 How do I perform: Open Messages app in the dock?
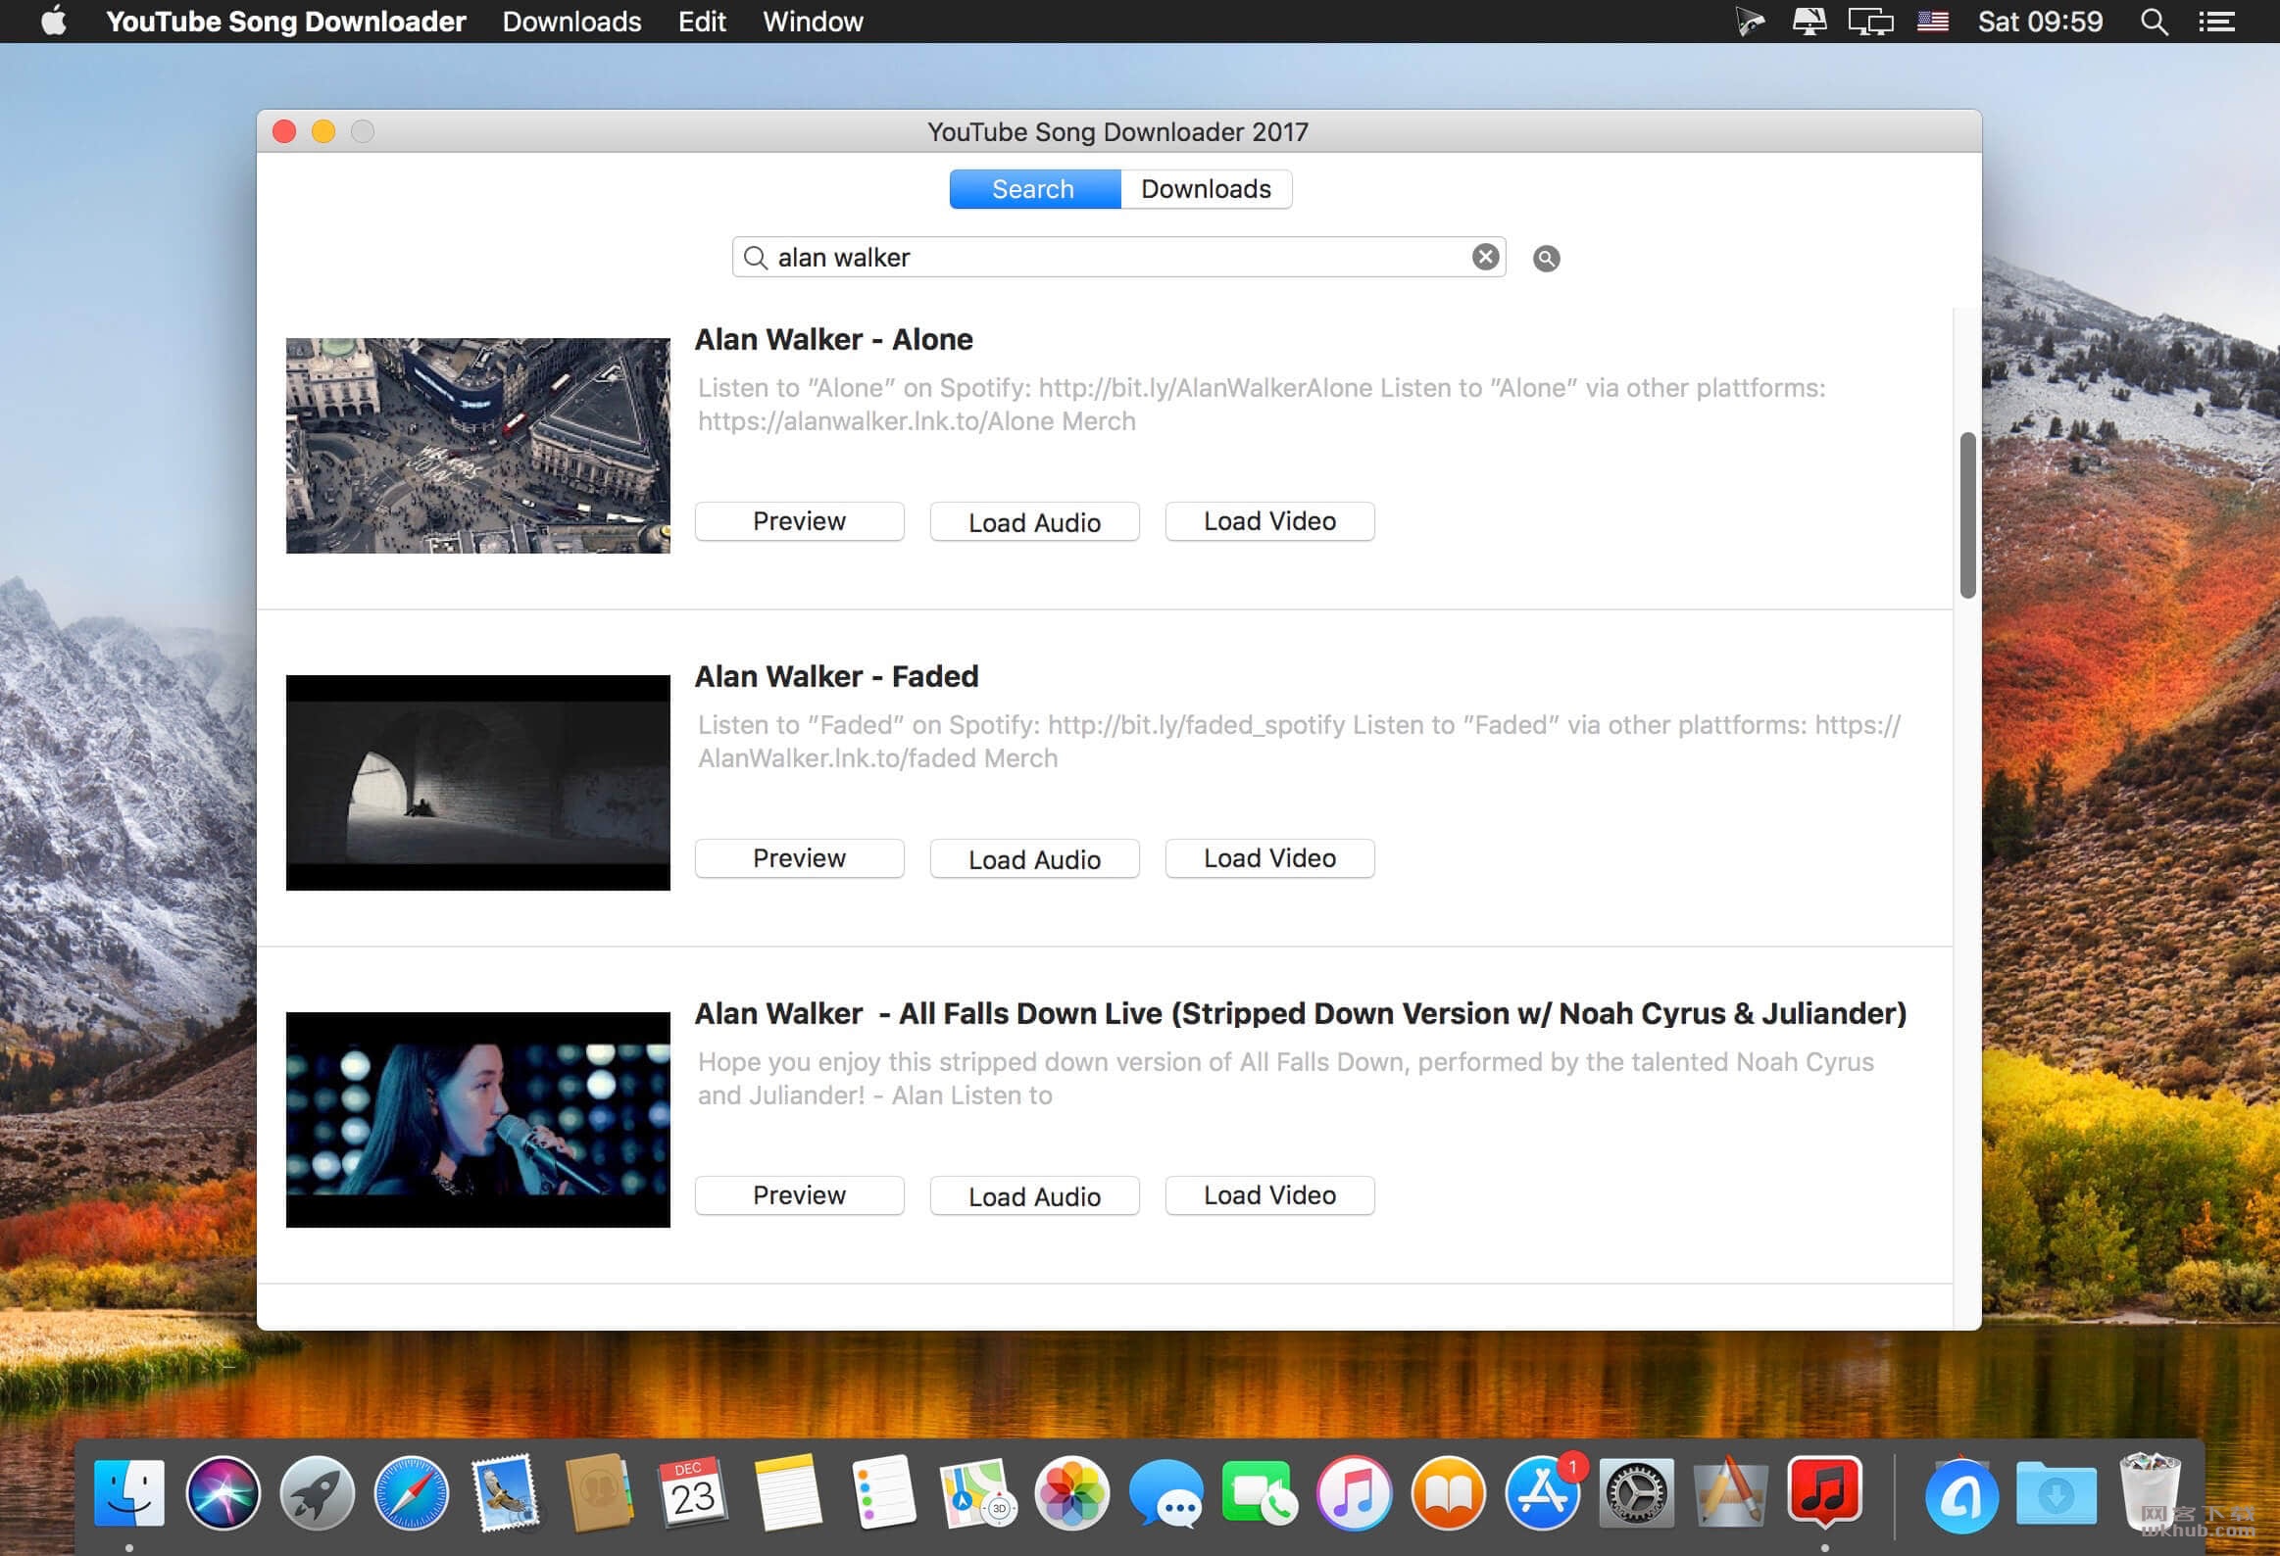[x=1165, y=1493]
